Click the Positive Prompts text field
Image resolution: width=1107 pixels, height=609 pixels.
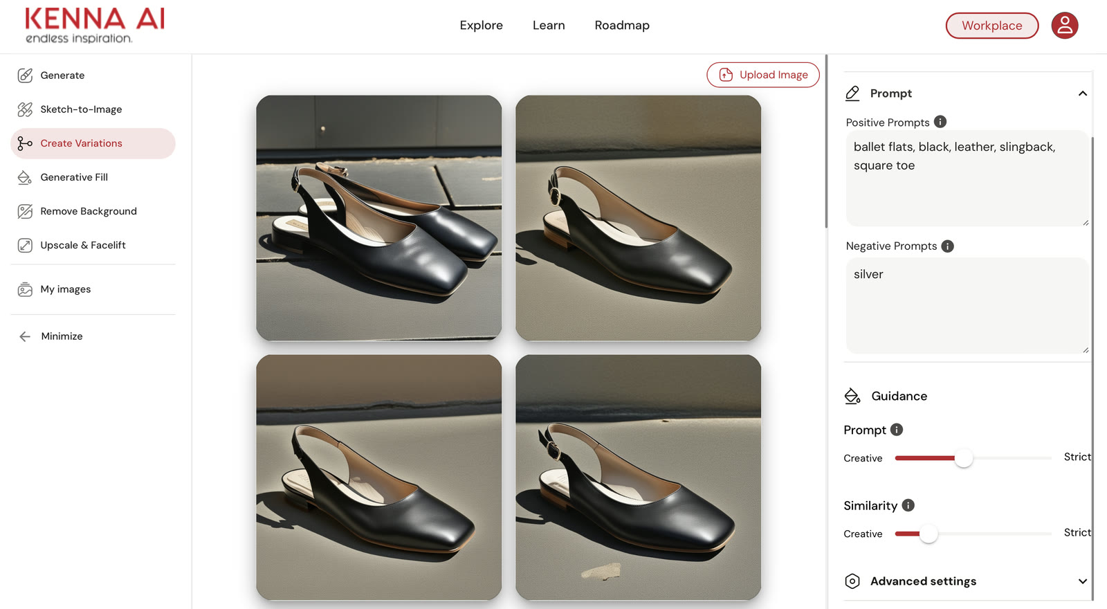pyautogui.click(x=967, y=179)
